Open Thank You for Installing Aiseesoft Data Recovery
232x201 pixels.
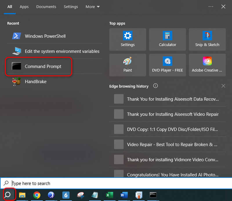click(168, 99)
